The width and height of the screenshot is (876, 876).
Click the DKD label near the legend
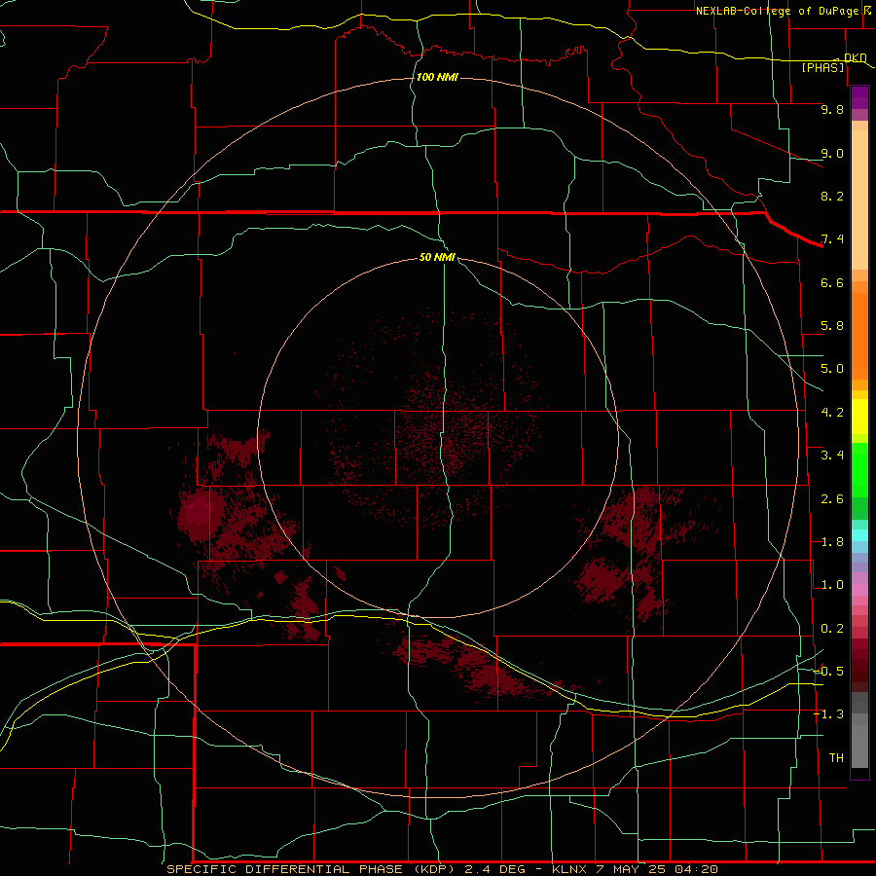[855, 57]
